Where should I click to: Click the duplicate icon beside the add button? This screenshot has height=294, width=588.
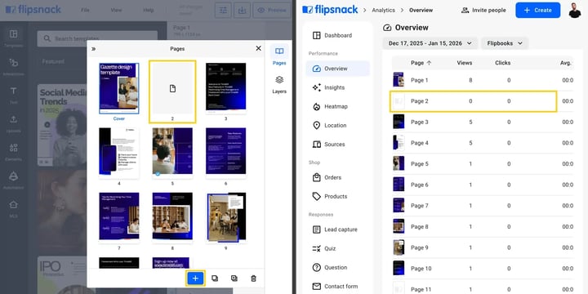coord(215,278)
